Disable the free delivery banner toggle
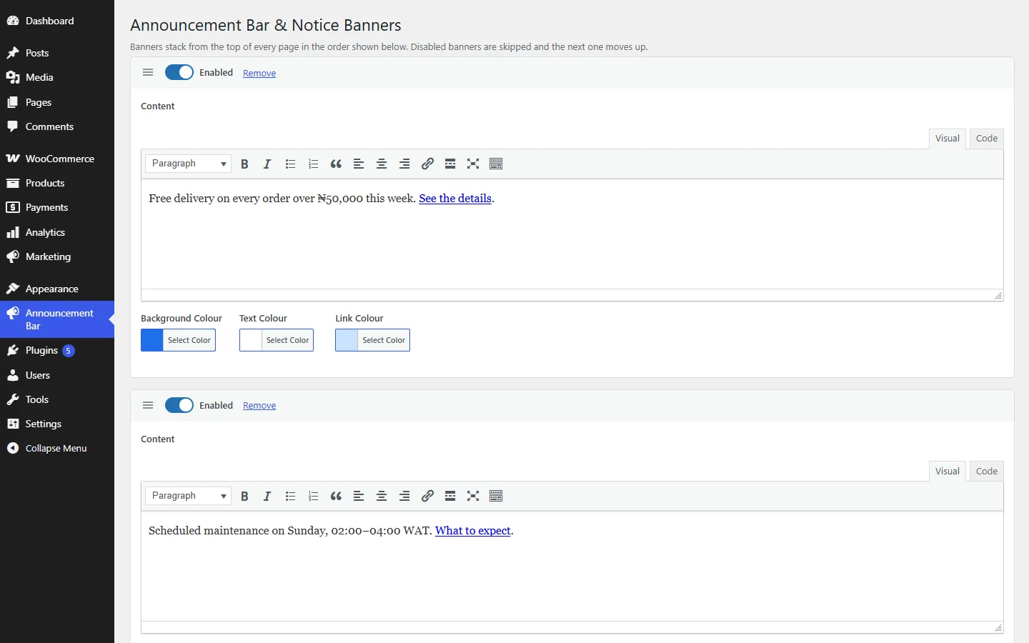The width and height of the screenshot is (1029, 643). click(179, 72)
